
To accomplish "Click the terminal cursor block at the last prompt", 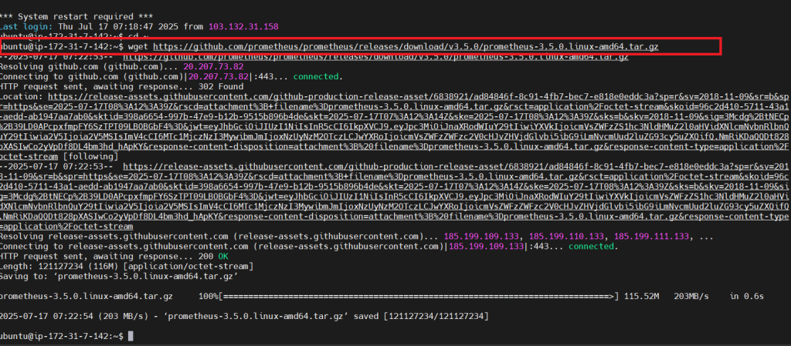I will [x=131, y=336].
